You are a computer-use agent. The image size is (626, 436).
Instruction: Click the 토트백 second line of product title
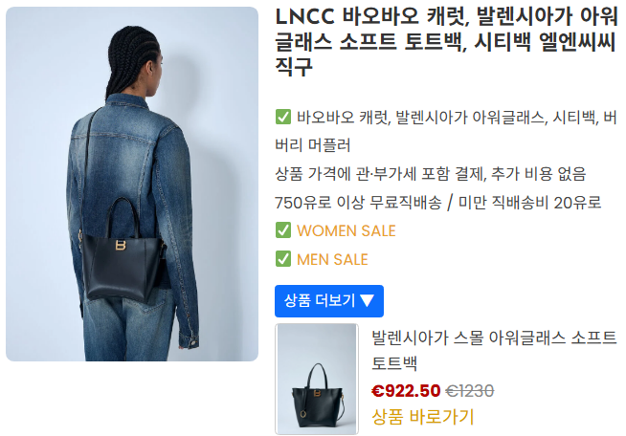click(394, 363)
